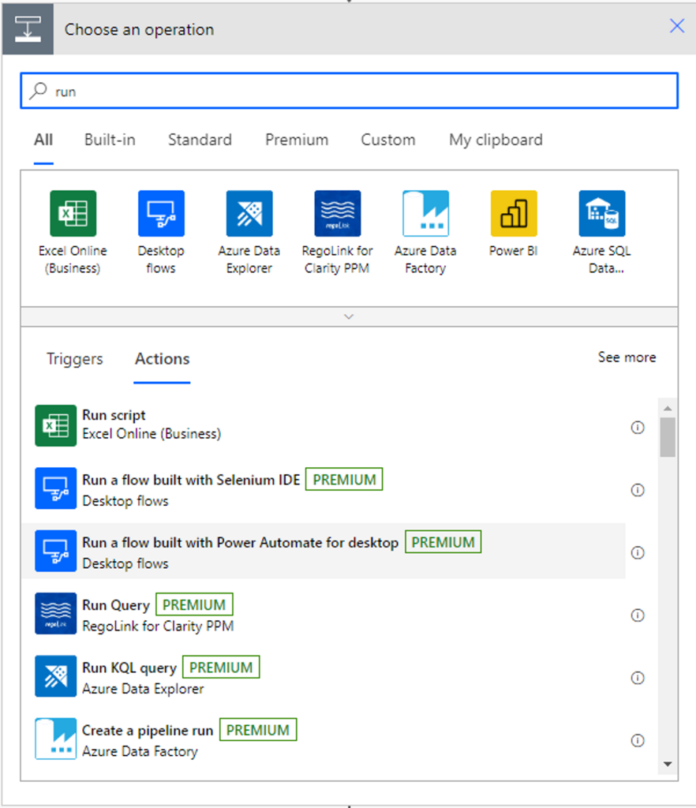The height and width of the screenshot is (808, 696).
Task: Click the scrollbar up arrow in actions list
Action: coord(668,408)
